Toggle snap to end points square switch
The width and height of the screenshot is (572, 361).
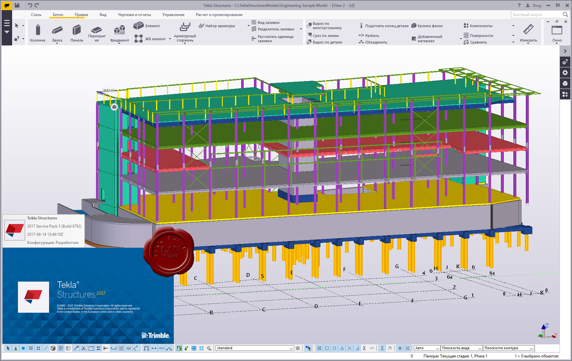tap(327, 348)
